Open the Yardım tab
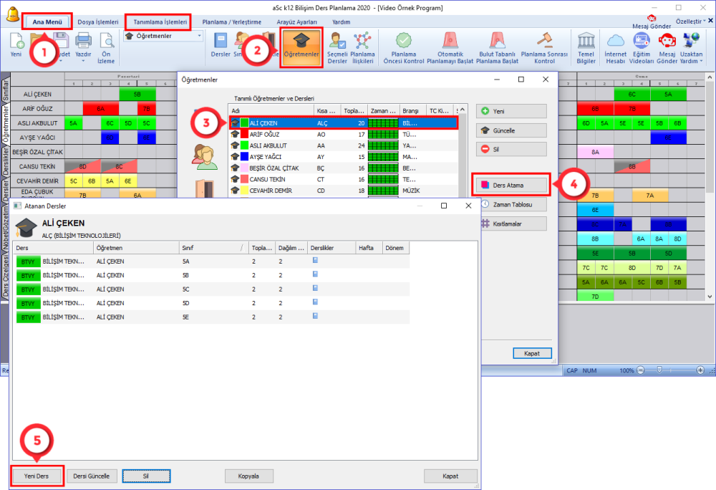 click(341, 21)
